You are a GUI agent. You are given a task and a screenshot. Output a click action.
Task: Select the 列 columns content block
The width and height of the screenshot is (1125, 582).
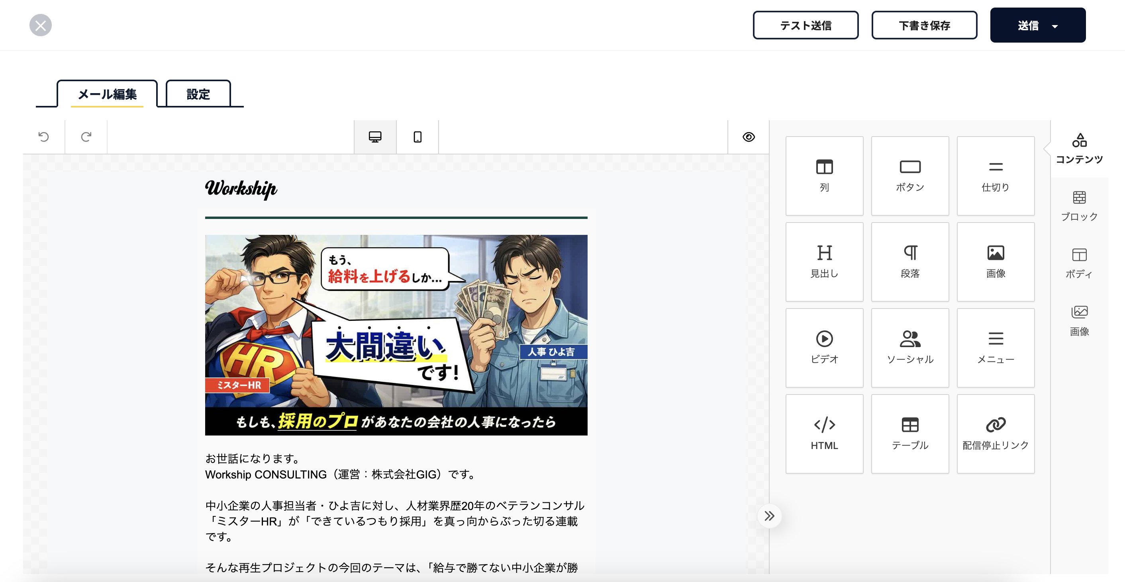824,176
